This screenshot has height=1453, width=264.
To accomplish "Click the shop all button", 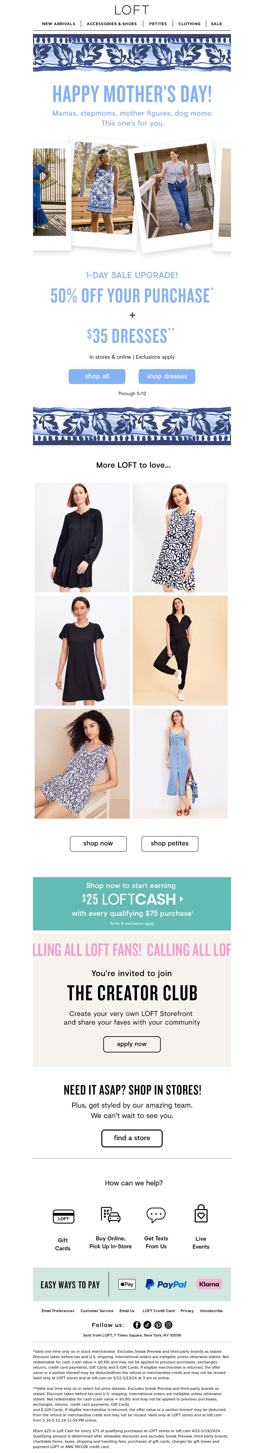I will (x=97, y=376).
